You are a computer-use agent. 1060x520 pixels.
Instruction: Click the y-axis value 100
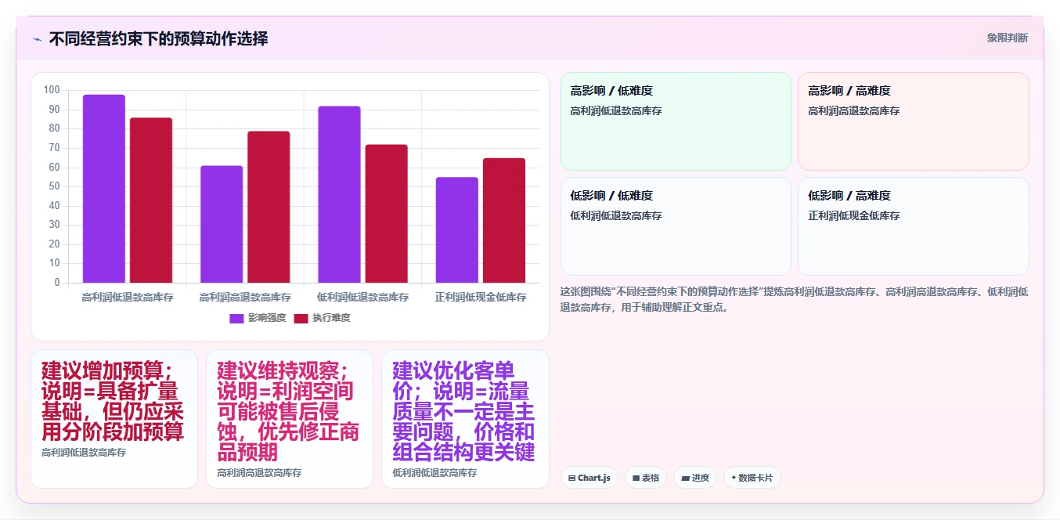[x=52, y=90]
